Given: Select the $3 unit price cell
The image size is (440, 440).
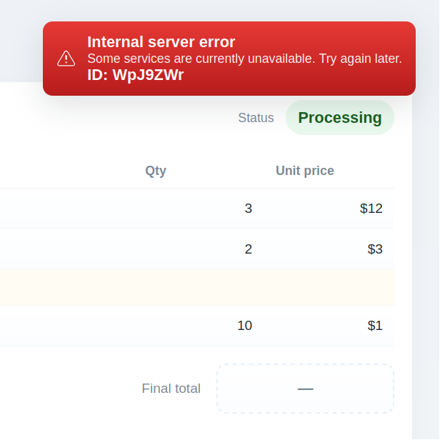Looking at the screenshot, I should [x=375, y=249].
